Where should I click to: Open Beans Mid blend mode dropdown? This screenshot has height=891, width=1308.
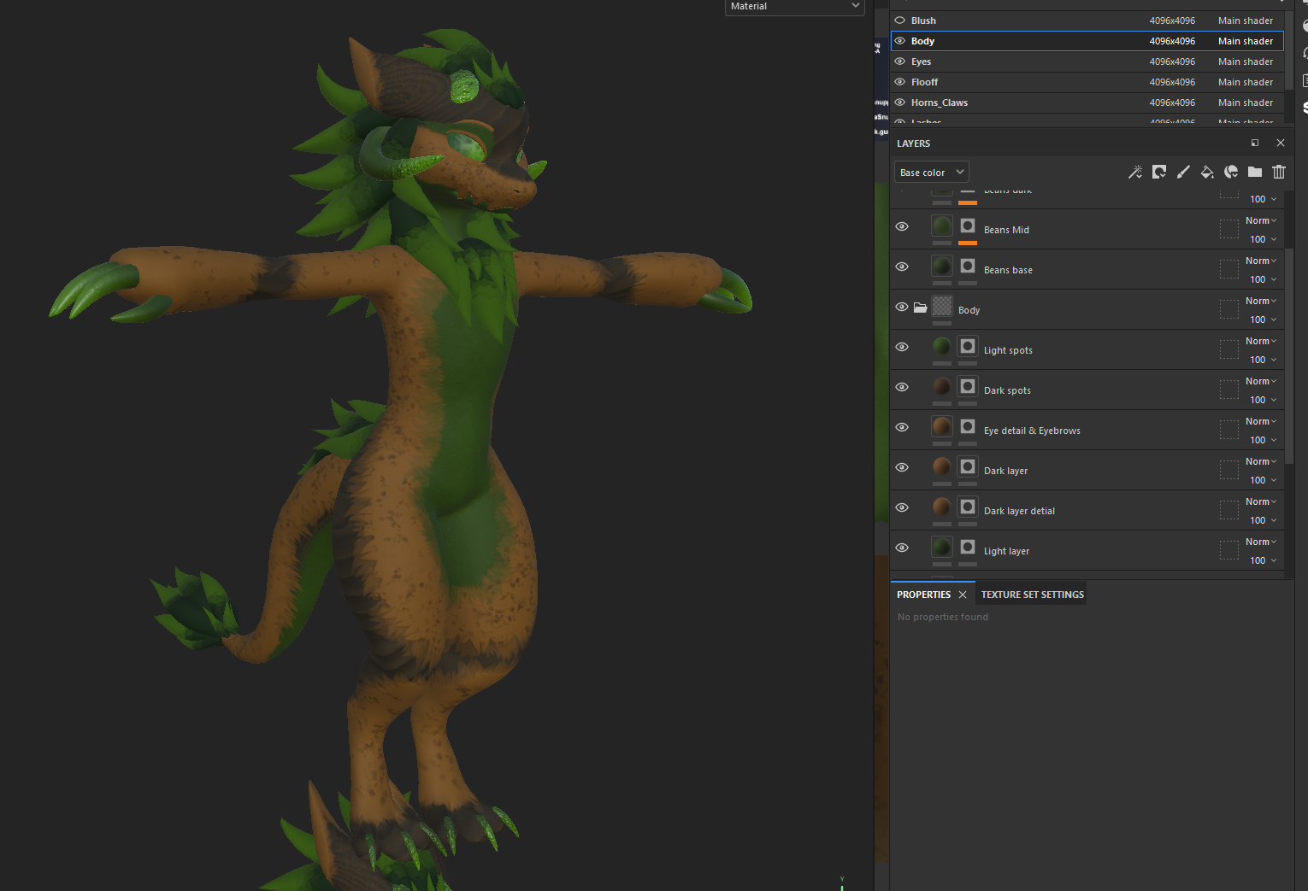click(1261, 220)
